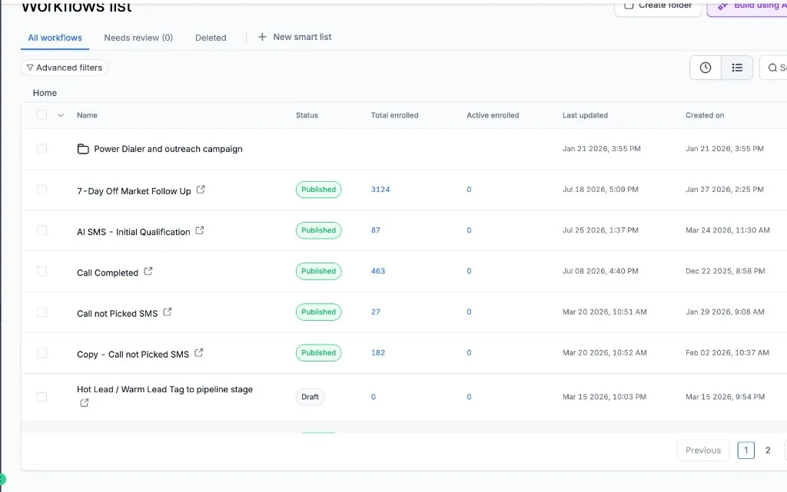Click Published badge of 7-Day Off Market Follow Up
787x492 pixels.
coord(319,190)
